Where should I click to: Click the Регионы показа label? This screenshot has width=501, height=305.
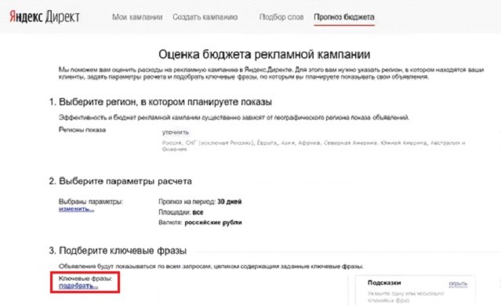82,129
